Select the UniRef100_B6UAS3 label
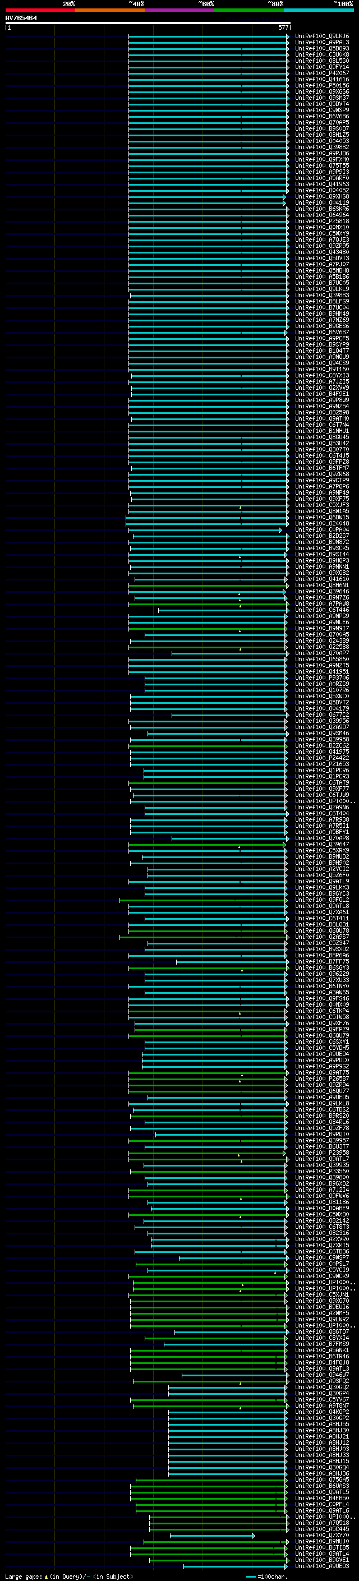This screenshot has width=359, height=1581. coord(322,1486)
